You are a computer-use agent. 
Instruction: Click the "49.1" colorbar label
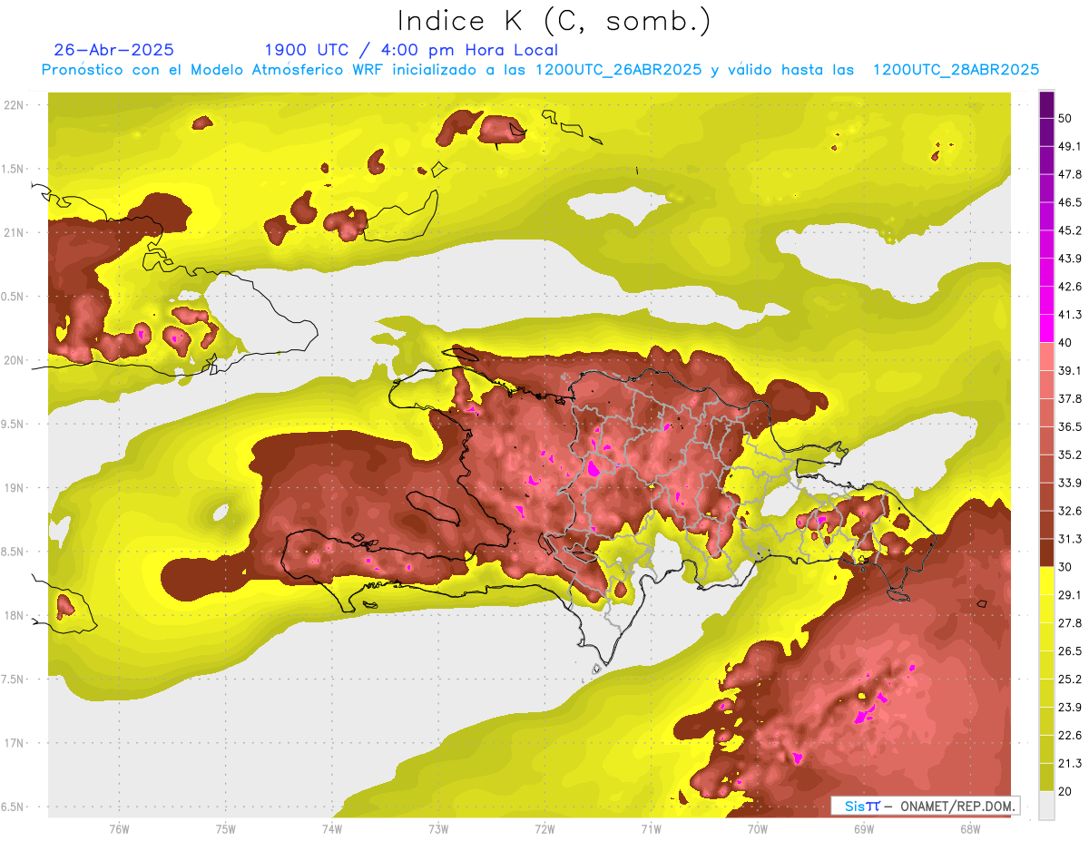pyautogui.click(x=1070, y=146)
